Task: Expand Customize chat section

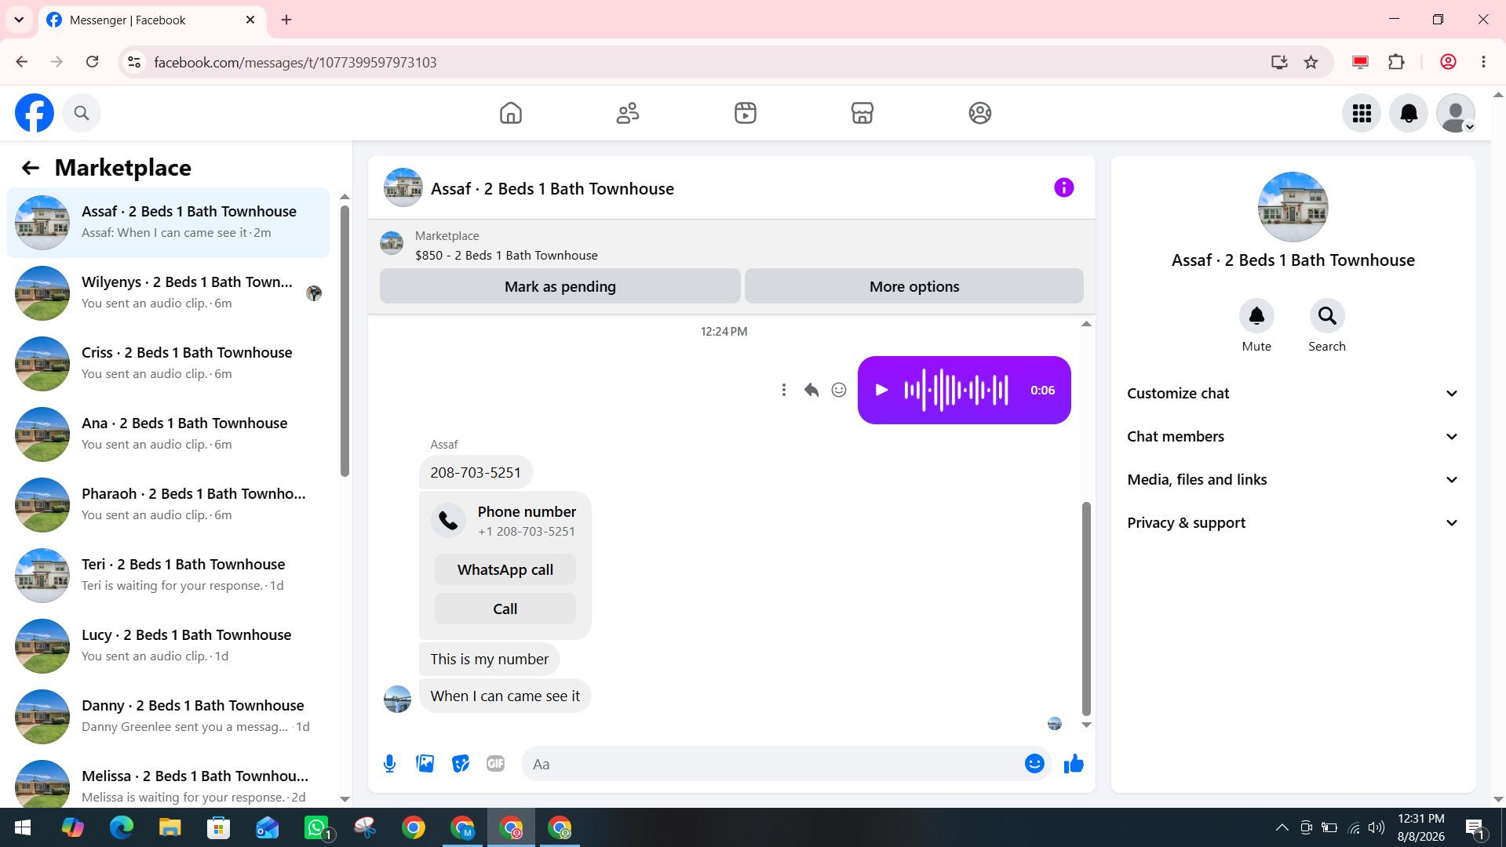Action: (1293, 394)
